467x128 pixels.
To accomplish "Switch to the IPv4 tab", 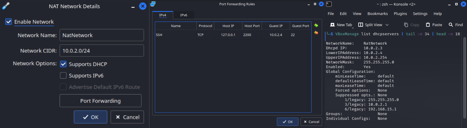I will coord(163,15).
